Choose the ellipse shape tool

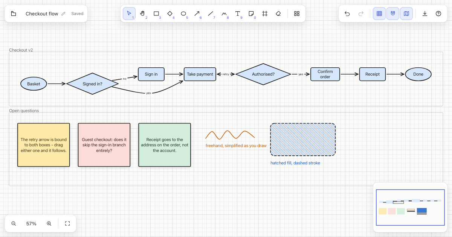[183, 14]
